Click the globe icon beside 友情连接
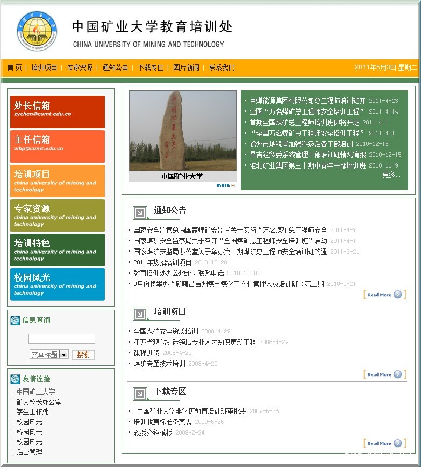Image resolution: width=421 pixels, height=467 pixels. pos(15,379)
